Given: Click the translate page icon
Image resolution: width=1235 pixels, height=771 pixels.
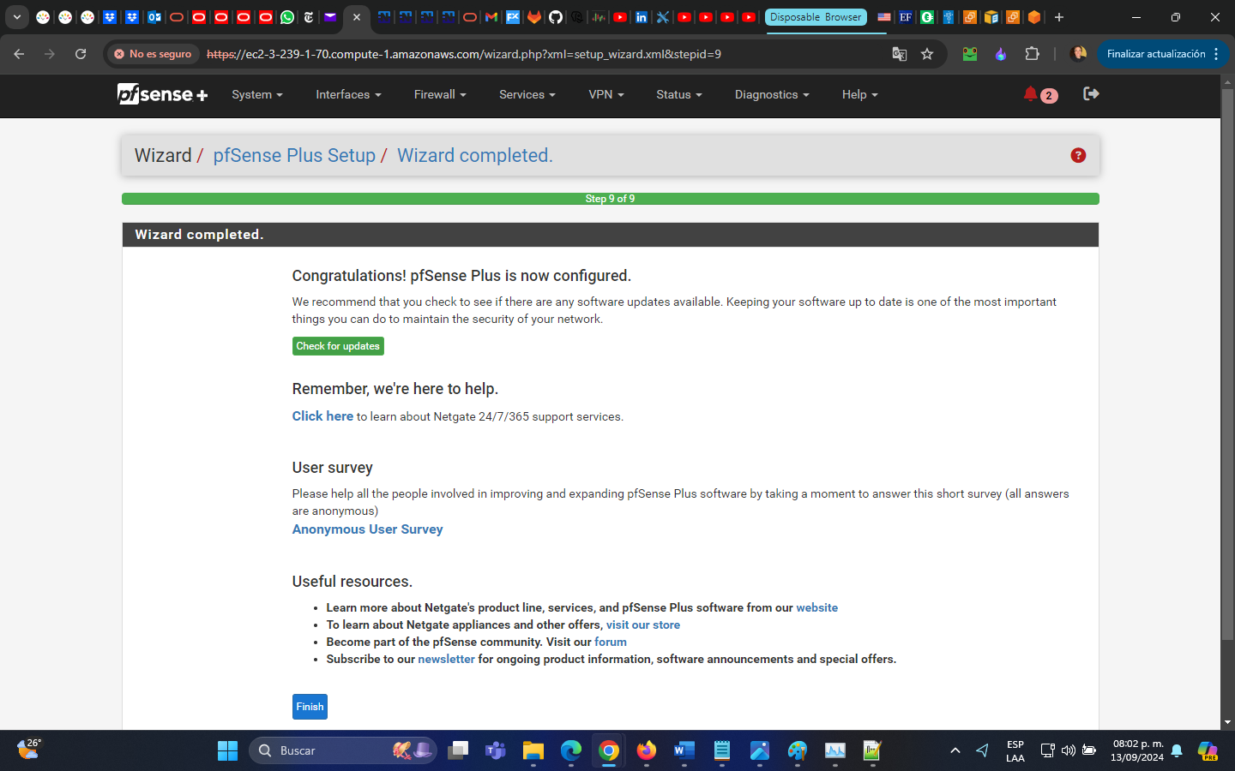Looking at the screenshot, I should pyautogui.click(x=899, y=54).
